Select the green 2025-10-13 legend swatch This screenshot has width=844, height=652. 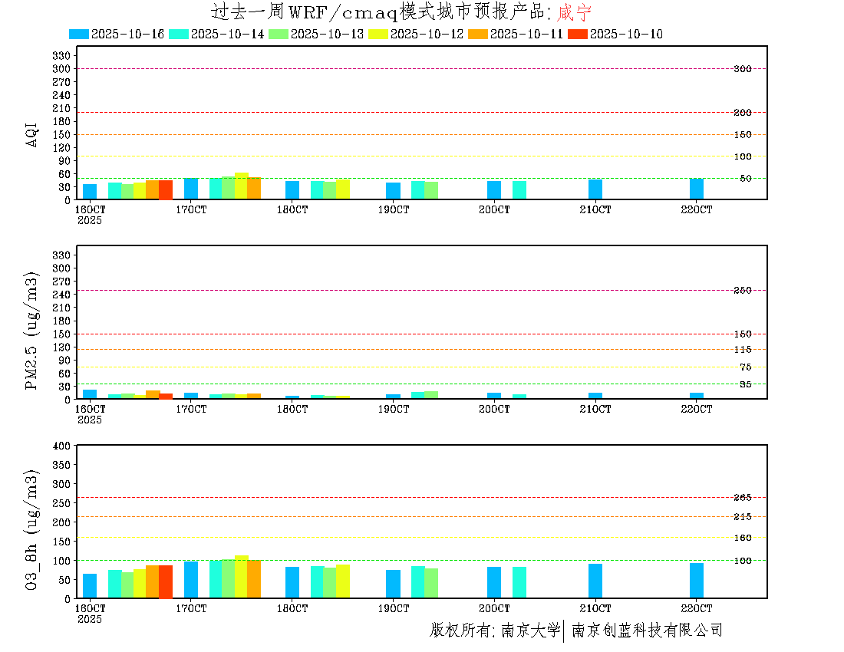(279, 35)
